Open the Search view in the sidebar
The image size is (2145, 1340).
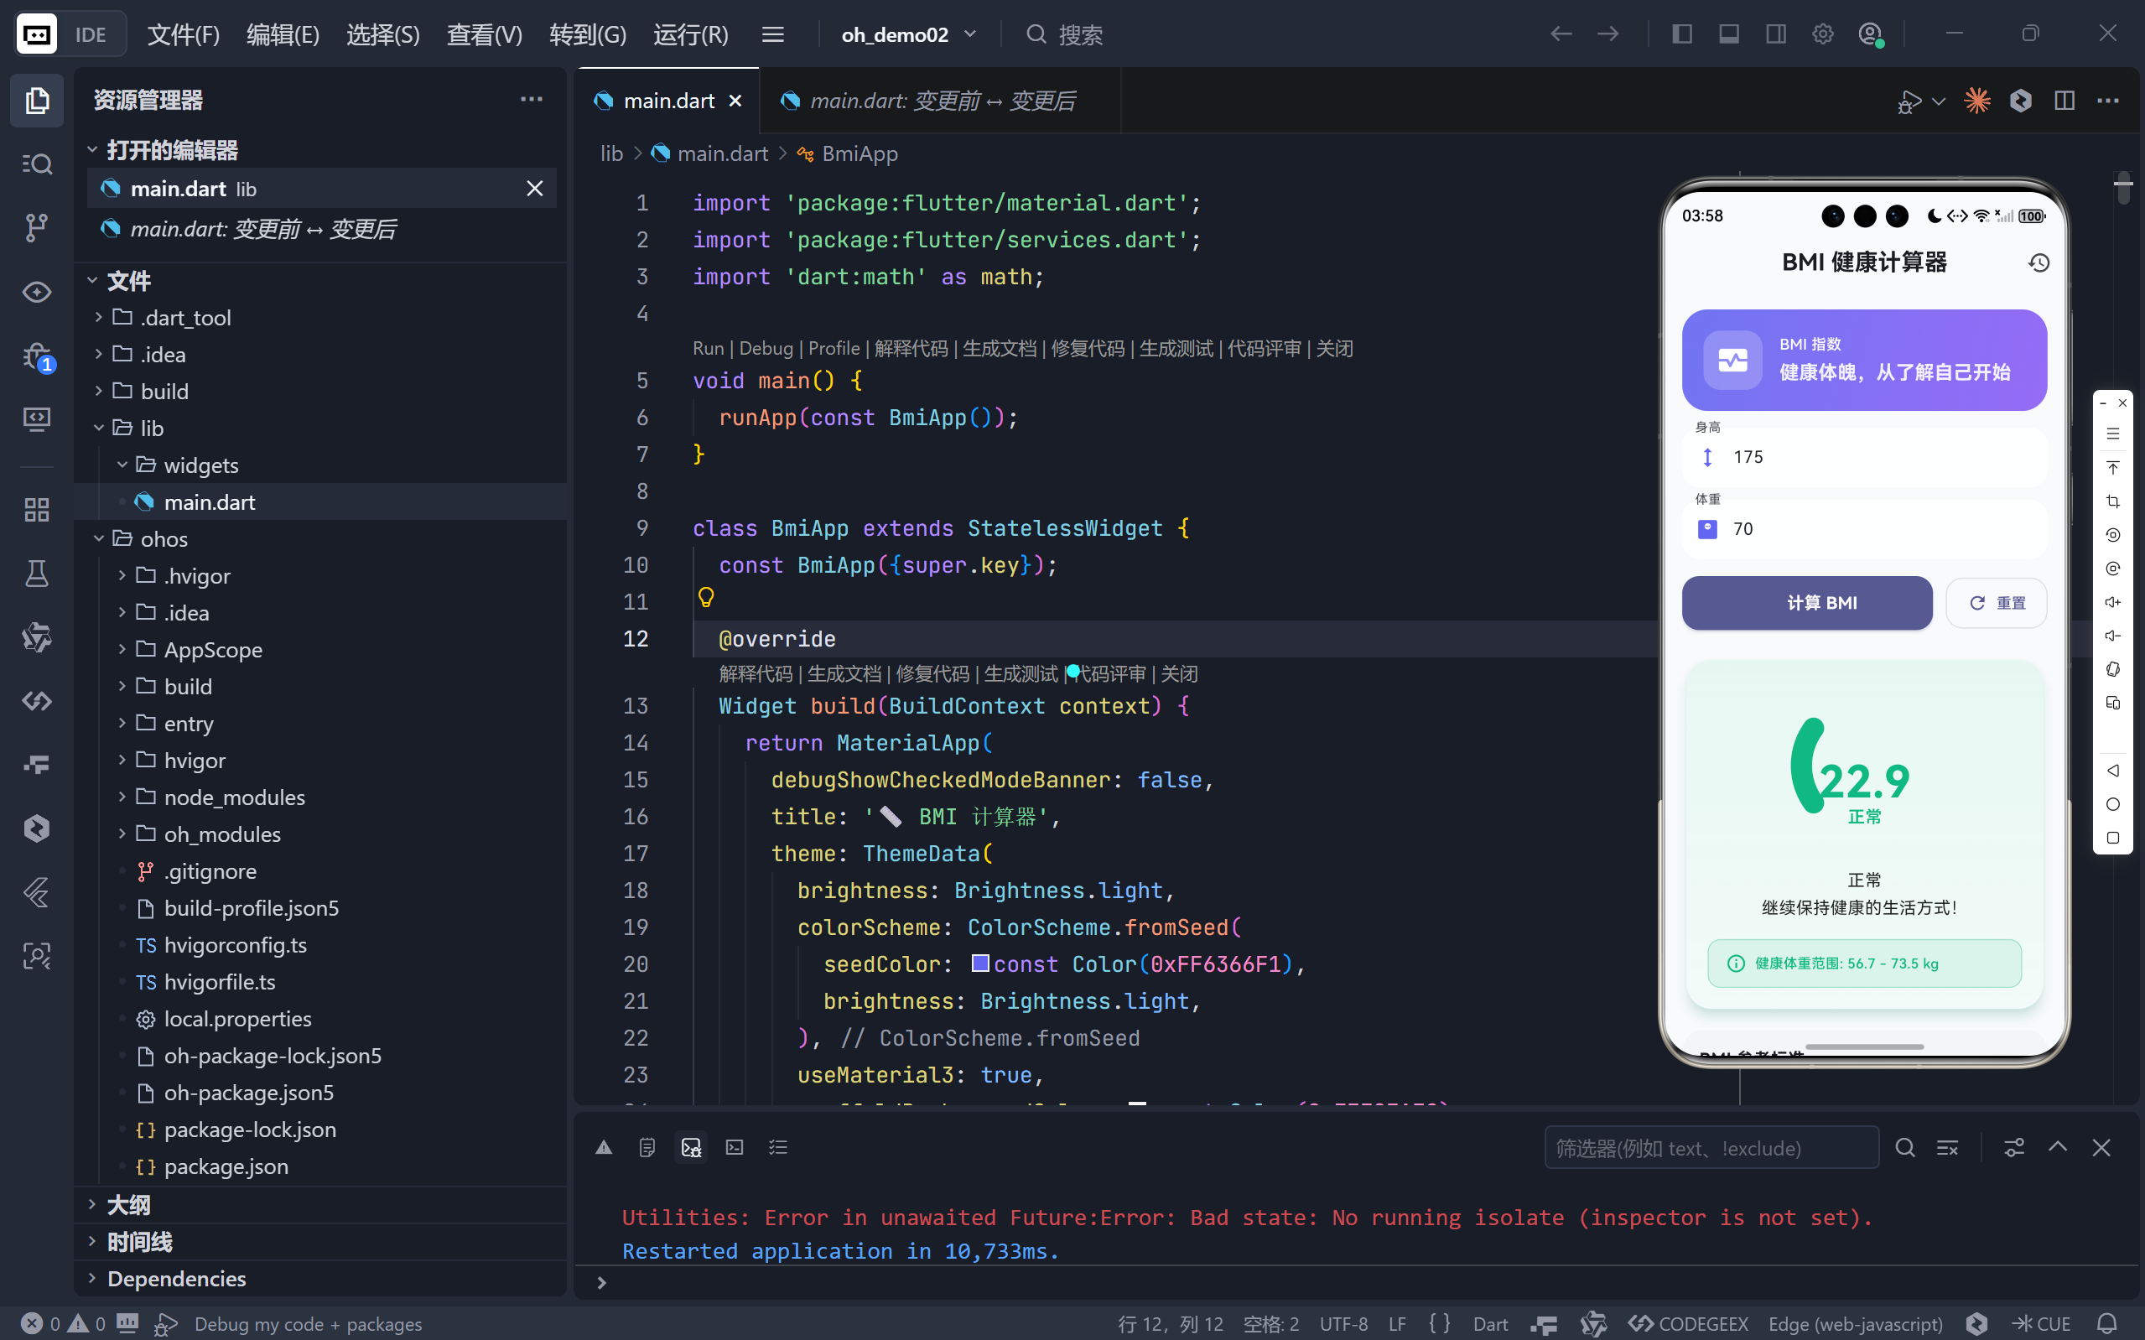click(36, 164)
